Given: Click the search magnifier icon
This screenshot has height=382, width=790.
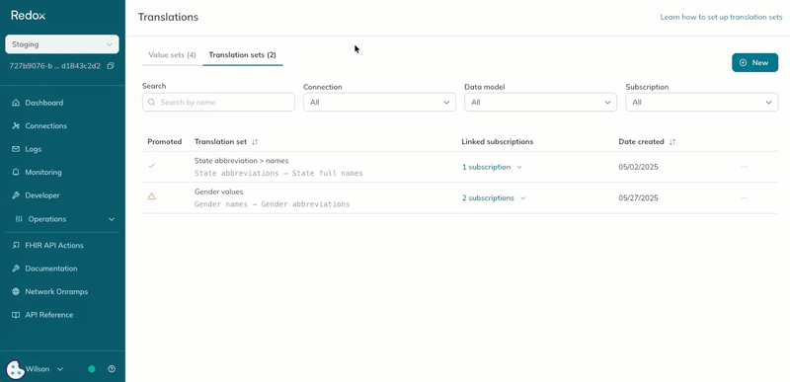Looking at the screenshot, I should click(x=152, y=103).
